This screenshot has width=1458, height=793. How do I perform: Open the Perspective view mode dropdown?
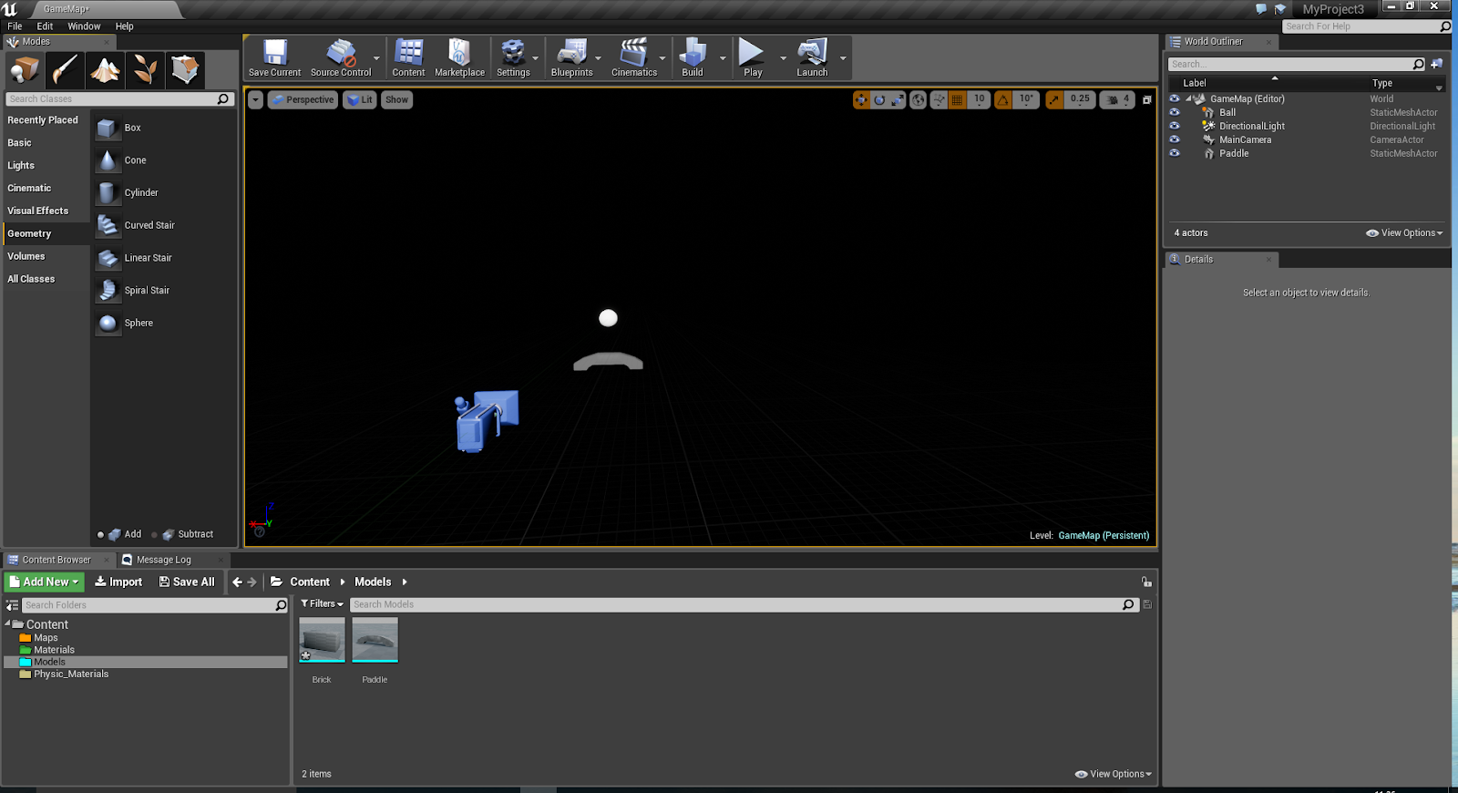(303, 100)
